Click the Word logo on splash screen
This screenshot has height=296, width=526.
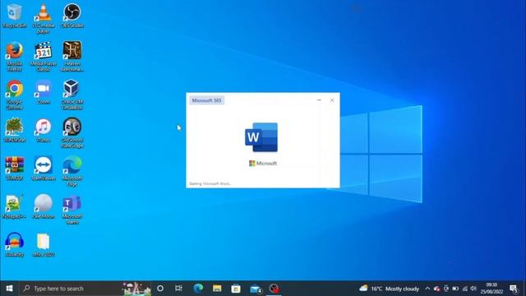(x=261, y=137)
